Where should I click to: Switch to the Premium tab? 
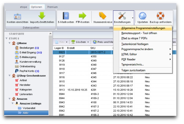52,7
